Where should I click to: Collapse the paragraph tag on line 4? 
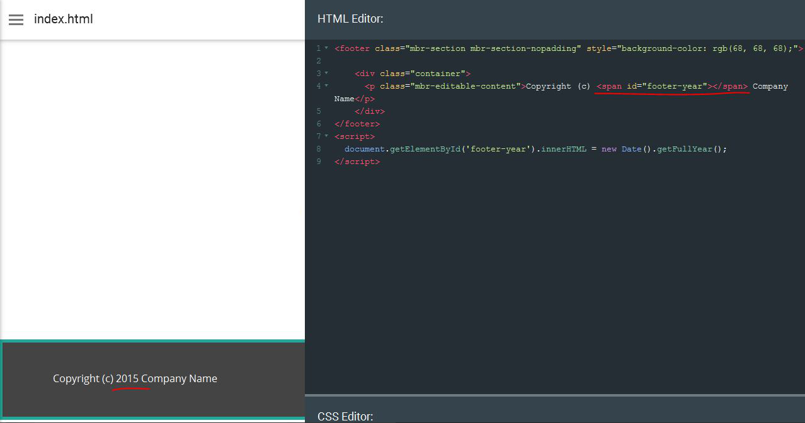(x=326, y=85)
